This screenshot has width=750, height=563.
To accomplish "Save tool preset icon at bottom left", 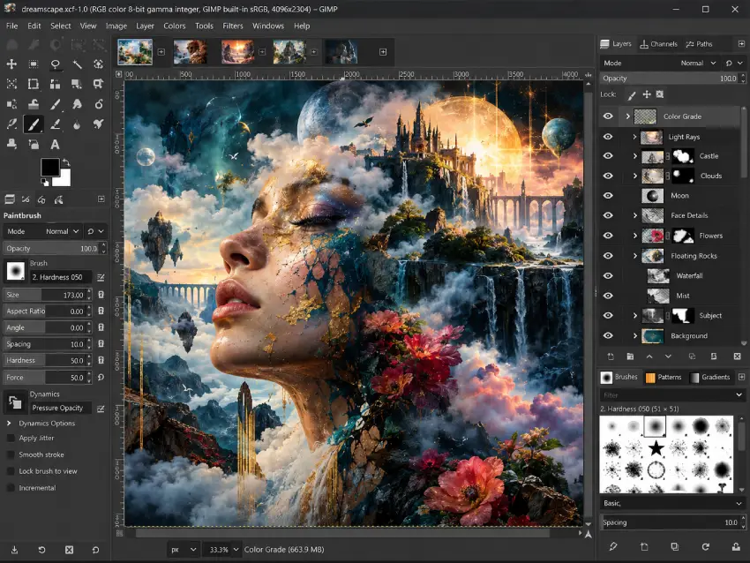I will click(14, 550).
